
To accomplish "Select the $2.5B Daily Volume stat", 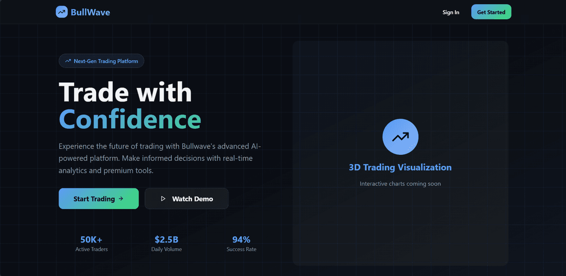I will pos(166,243).
